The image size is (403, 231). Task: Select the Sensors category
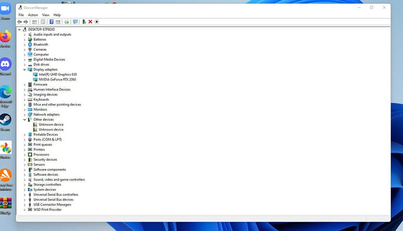coord(39,165)
